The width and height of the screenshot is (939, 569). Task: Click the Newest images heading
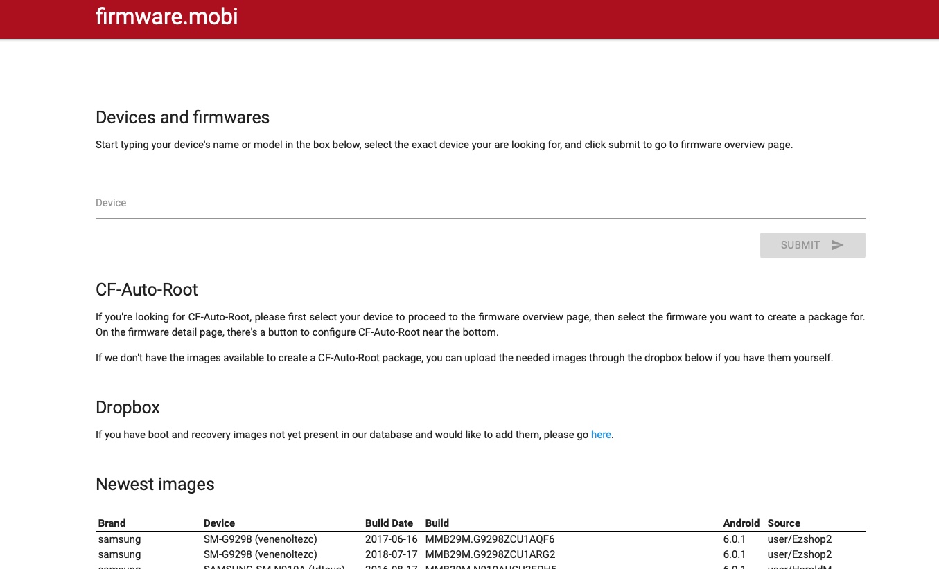click(x=155, y=485)
